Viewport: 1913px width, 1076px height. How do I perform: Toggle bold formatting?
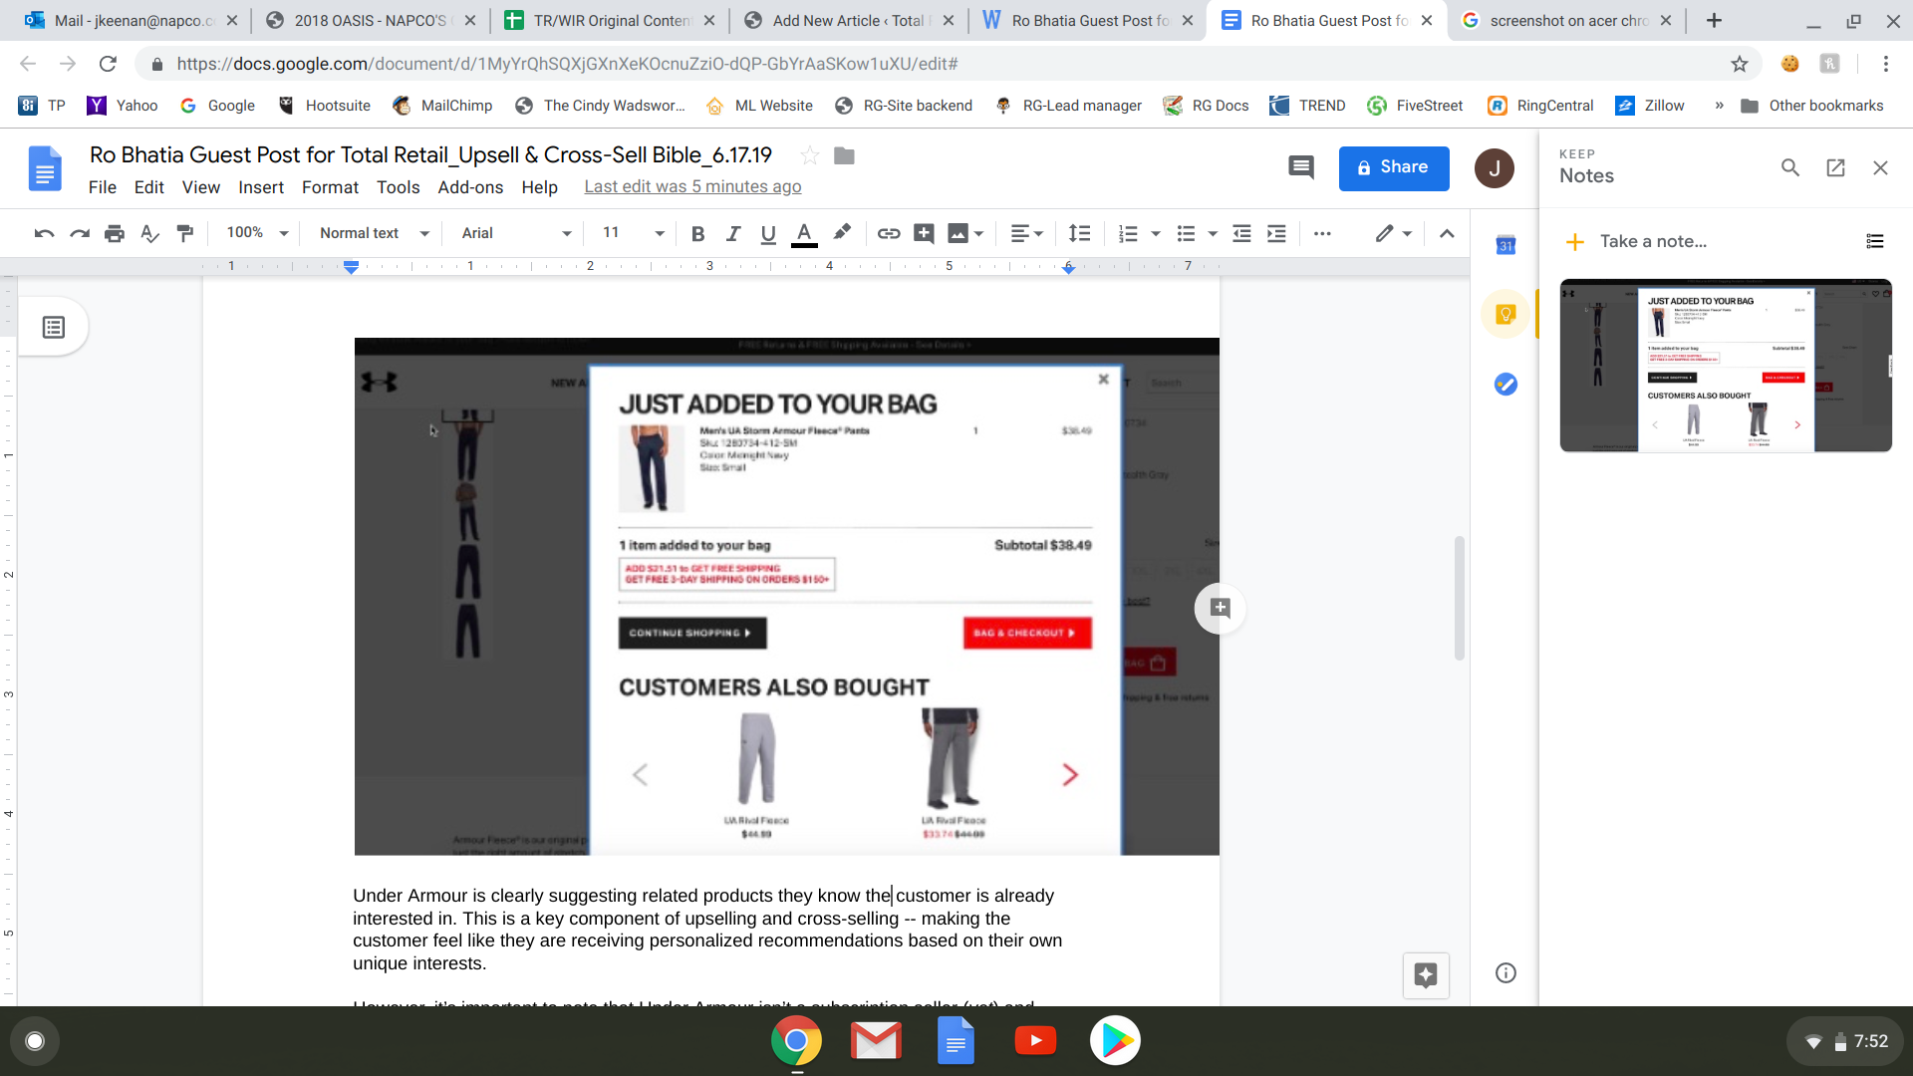tap(697, 233)
